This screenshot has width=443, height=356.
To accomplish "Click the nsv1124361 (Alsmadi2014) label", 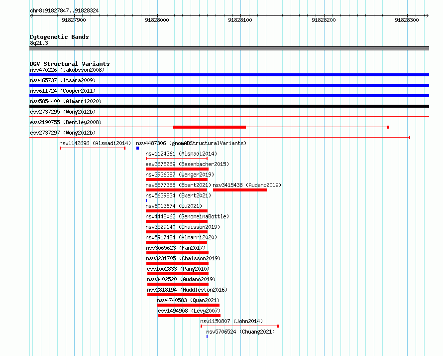I will click(181, 154).
